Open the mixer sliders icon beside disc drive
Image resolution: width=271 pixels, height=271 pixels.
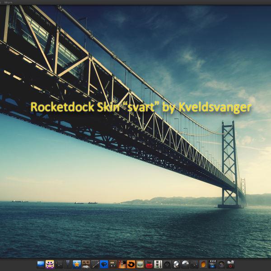point(194,264)
